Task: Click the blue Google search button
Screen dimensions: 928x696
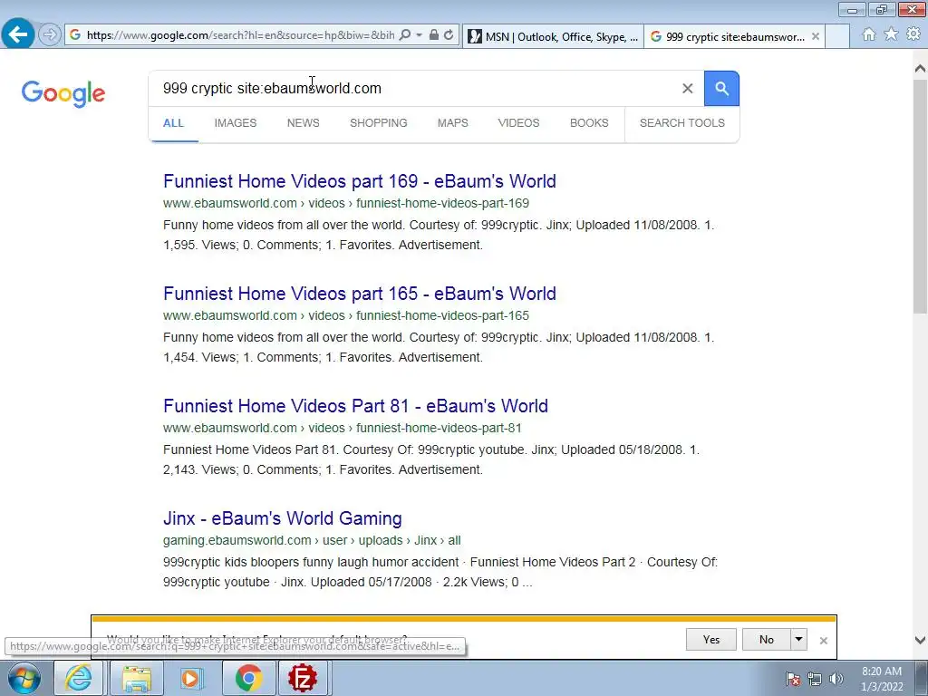Action: tap(721, 88)
